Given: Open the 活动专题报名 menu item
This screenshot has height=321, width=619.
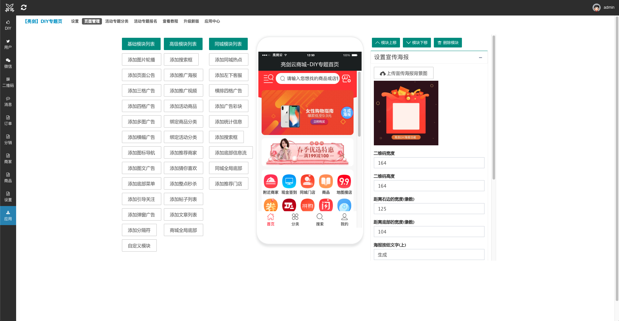Looking at the screenshot, I should pyautogui.click(x=145, y=21).
